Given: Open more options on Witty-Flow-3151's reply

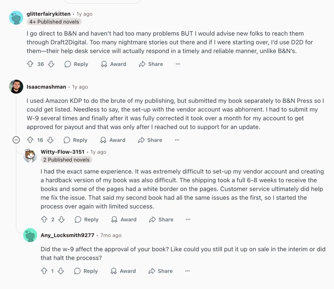Looking at the screenshot, I should click(188, 220).
